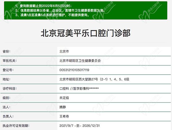Click the '诊疗科目:' label
The width and height of the screenshot is (172, 130).
(10, 89)
